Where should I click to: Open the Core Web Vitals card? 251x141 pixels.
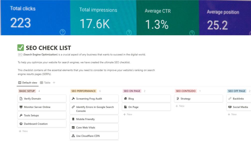click(94, 128)
